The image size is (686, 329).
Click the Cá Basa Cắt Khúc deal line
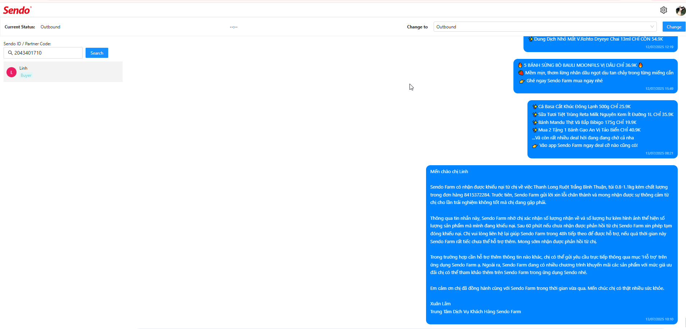click(581, 107)
